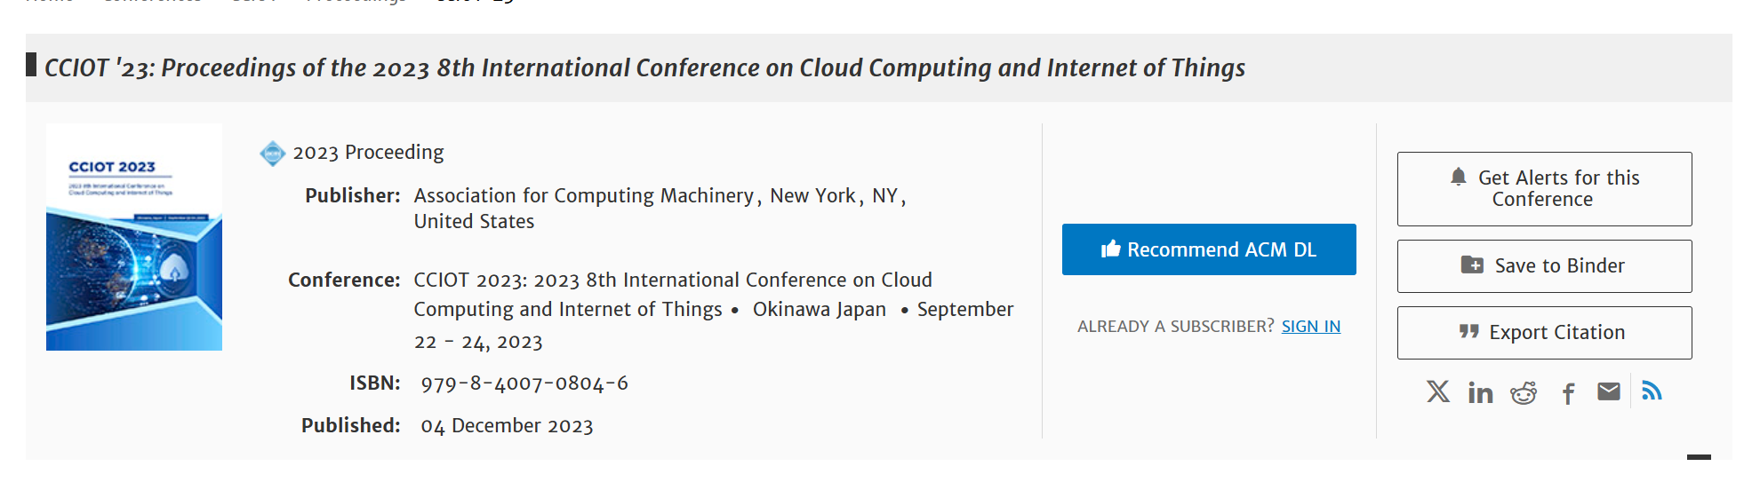
Task: Click the quote icon in Export Citation
Action: 1468,332
